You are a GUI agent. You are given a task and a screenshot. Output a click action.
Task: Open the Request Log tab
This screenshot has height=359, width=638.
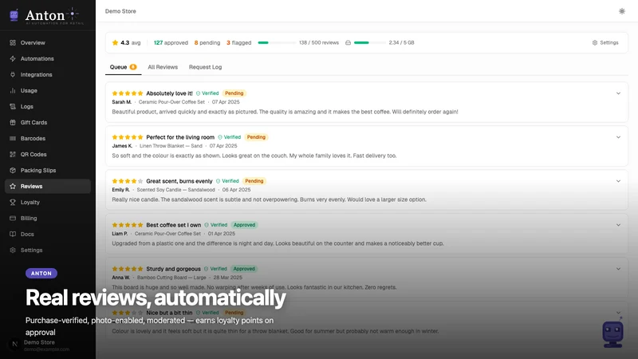click(205, 67)
